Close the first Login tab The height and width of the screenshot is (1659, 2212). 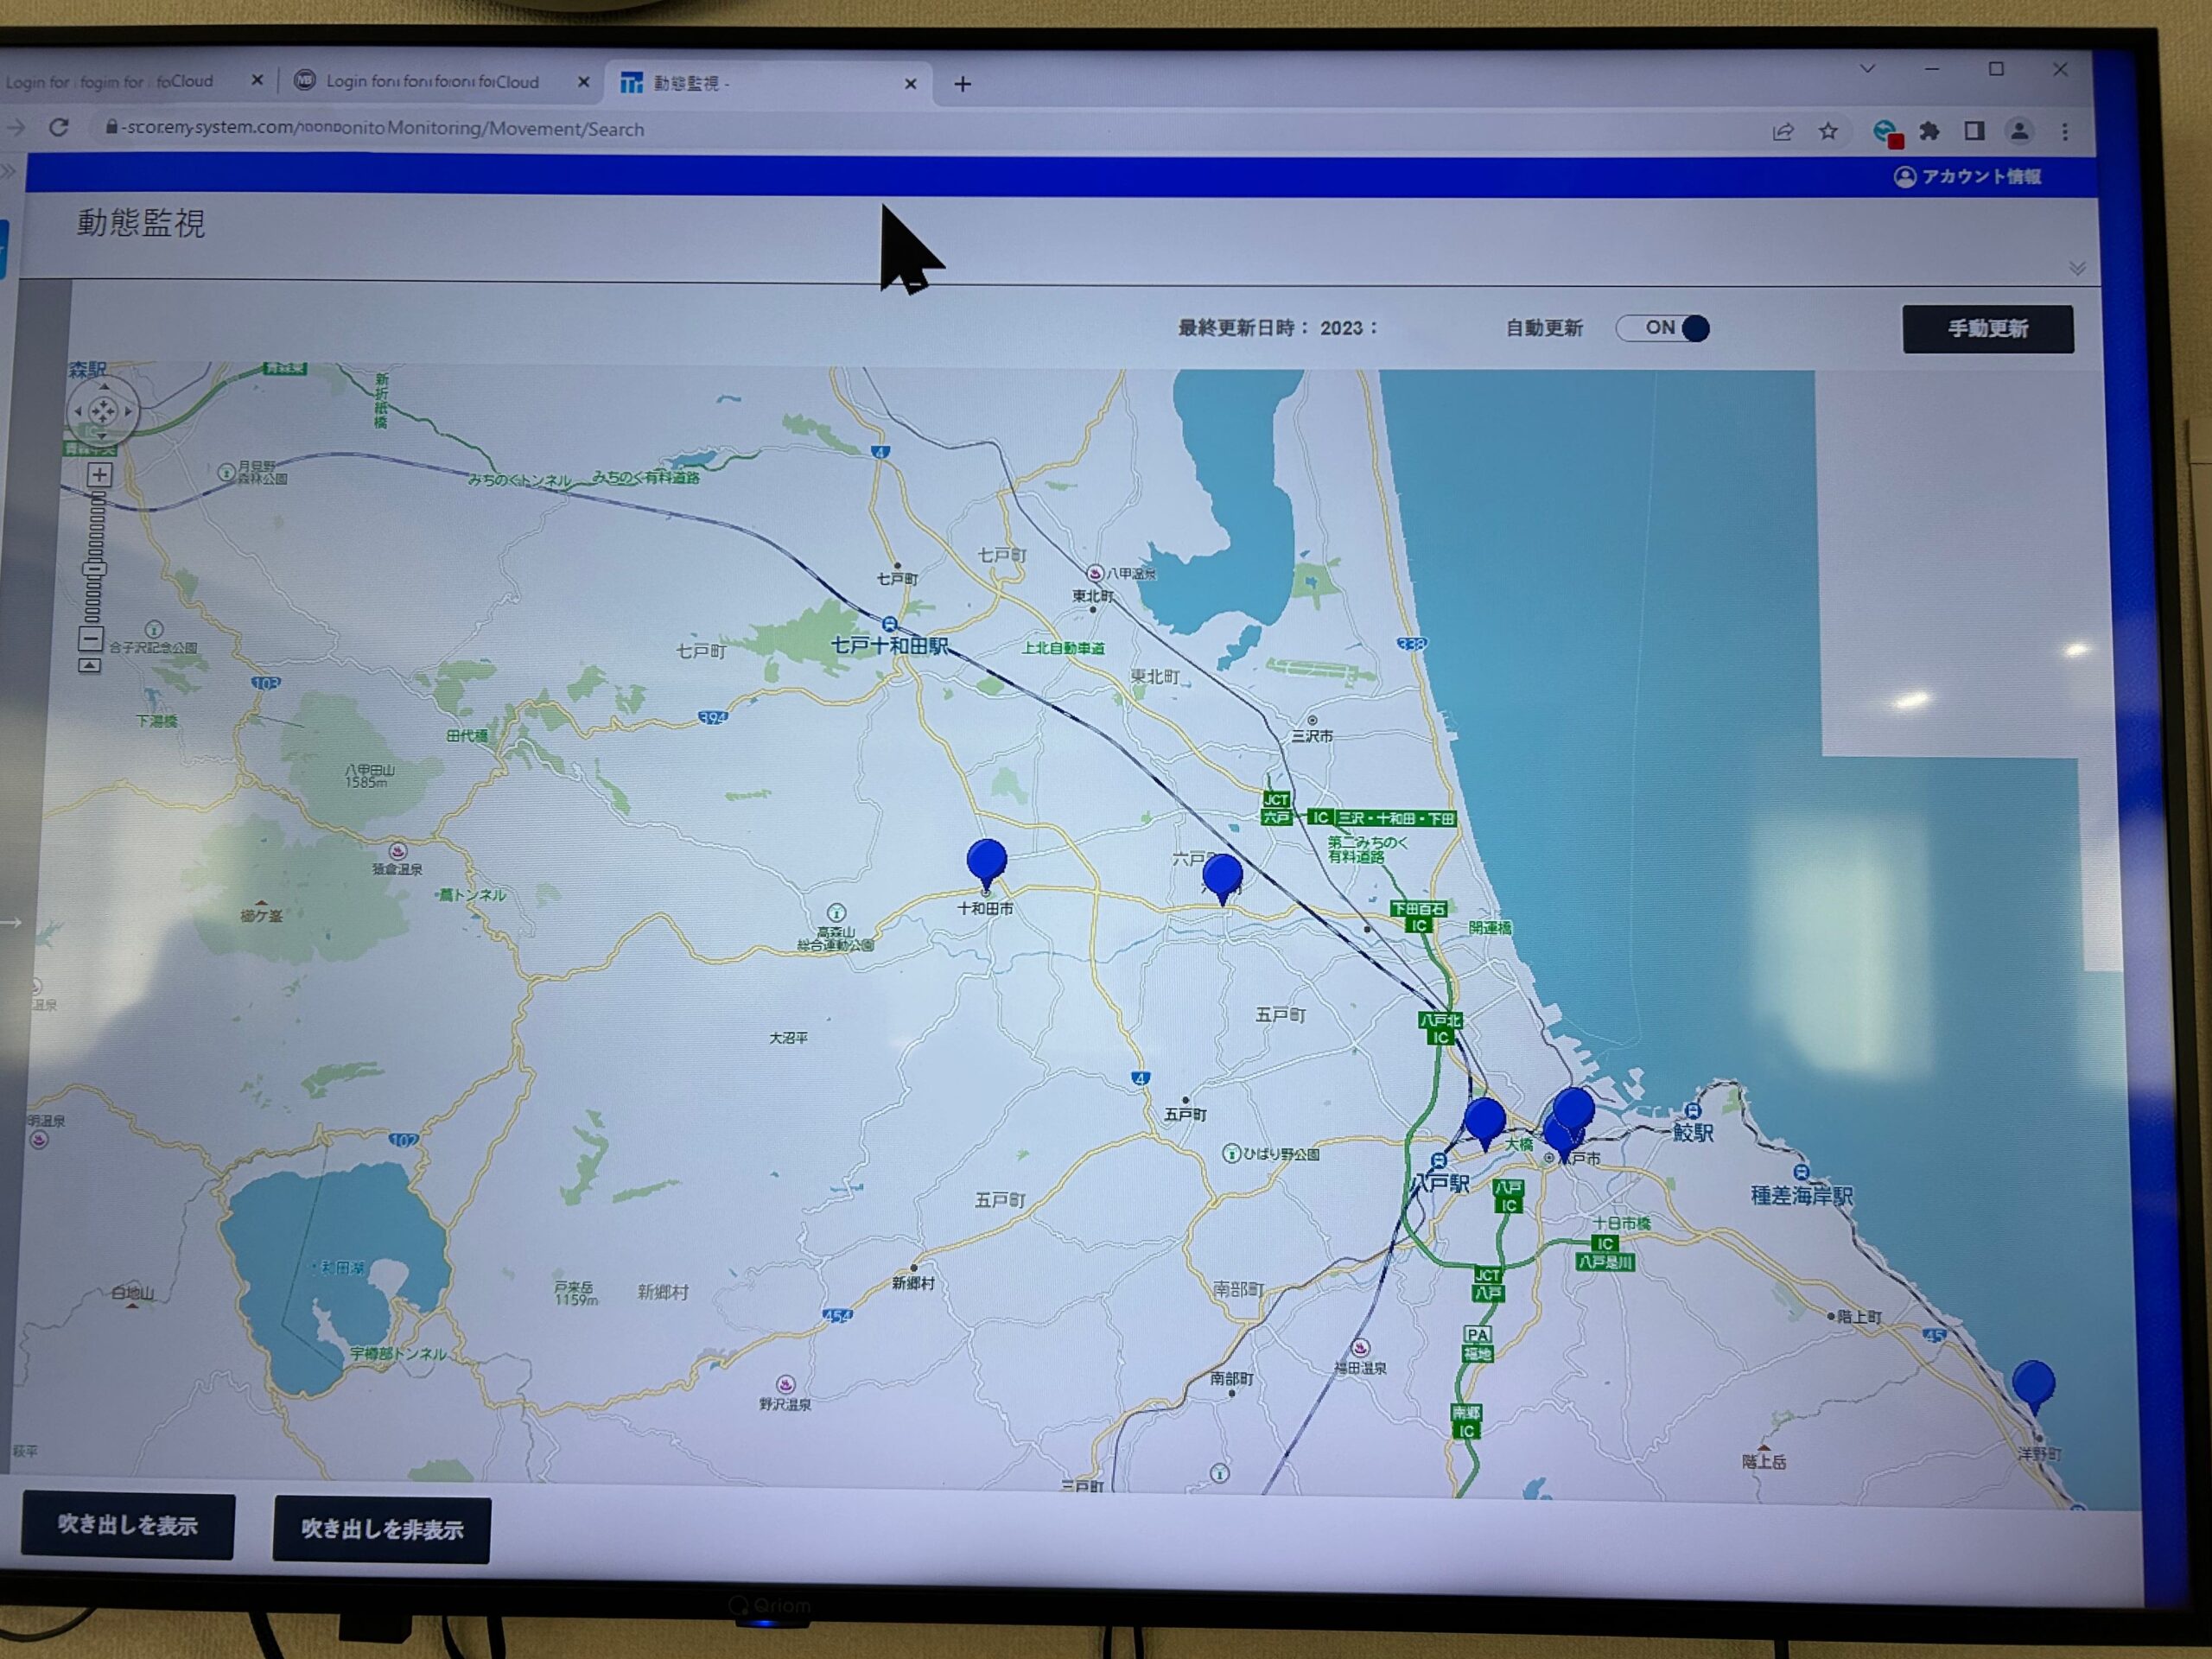[257, 80]
